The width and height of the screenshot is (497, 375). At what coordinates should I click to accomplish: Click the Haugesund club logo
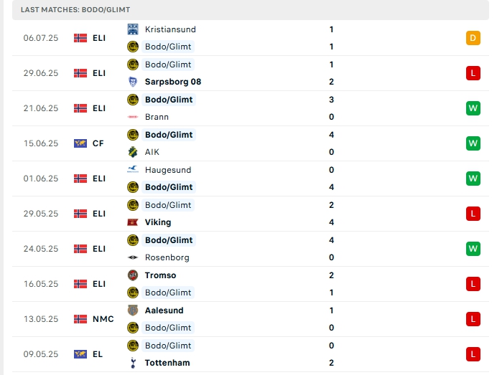133,170
